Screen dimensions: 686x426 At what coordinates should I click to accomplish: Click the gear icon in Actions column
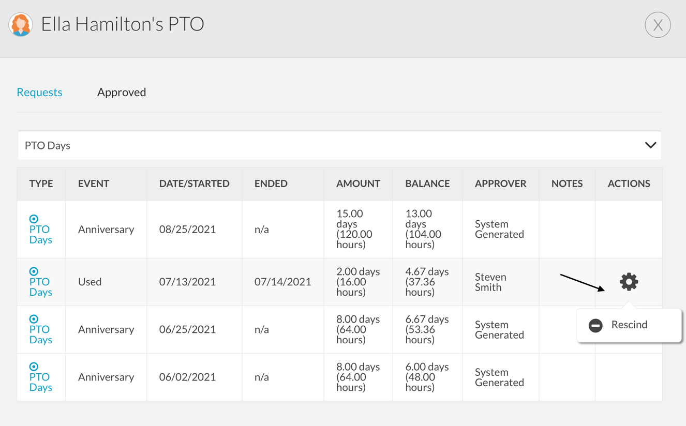tap(629, 282)
